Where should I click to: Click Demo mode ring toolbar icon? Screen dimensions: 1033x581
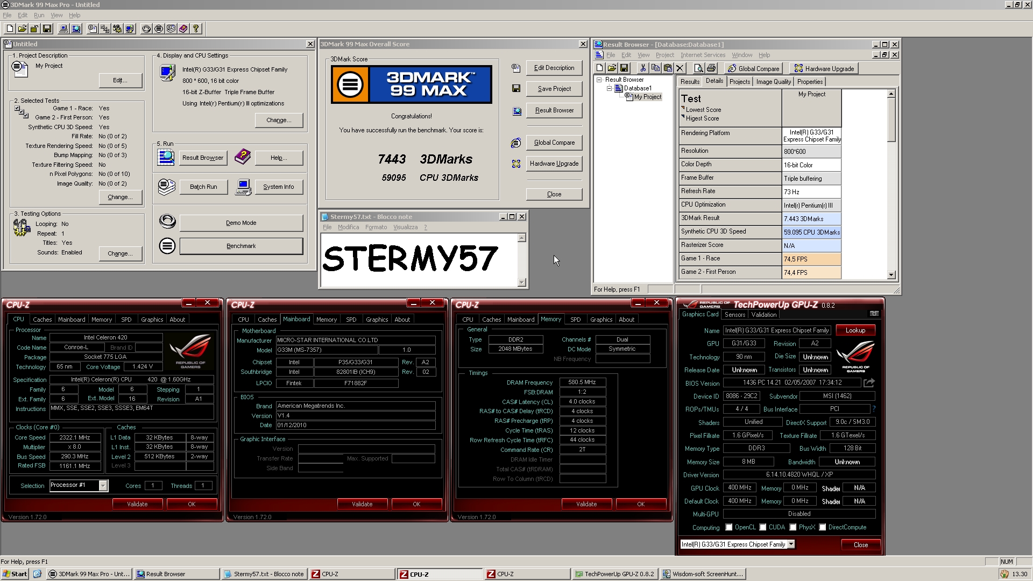coord(146,29)
